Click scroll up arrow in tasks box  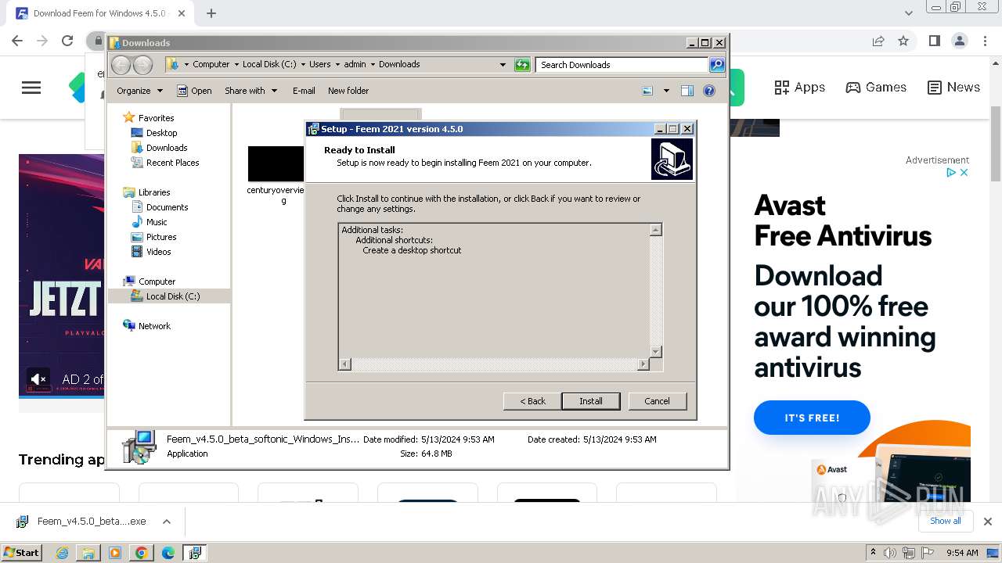pos(656,229)
